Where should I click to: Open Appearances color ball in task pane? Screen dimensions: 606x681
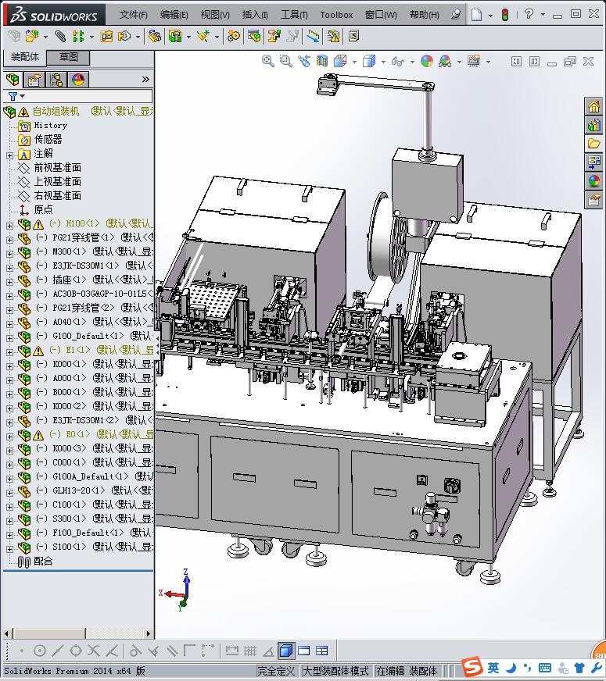tap(593, 181)
